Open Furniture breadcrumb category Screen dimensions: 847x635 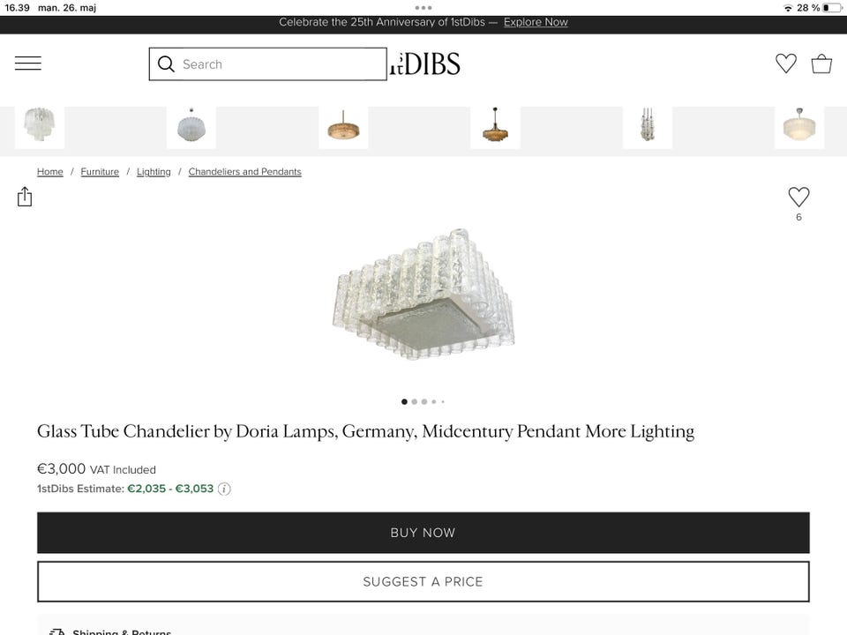pos(100,172)
